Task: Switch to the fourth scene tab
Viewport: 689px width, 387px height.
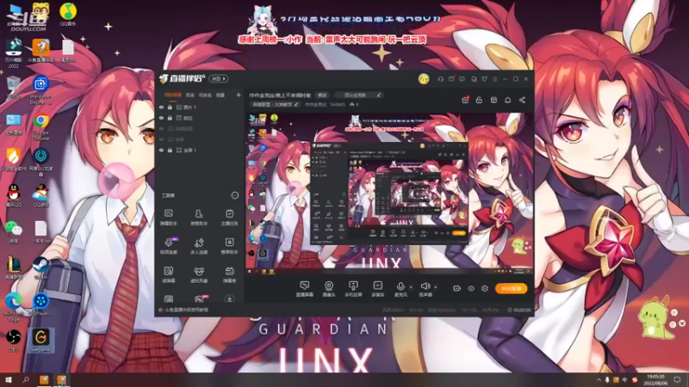Action: point(220,95)
